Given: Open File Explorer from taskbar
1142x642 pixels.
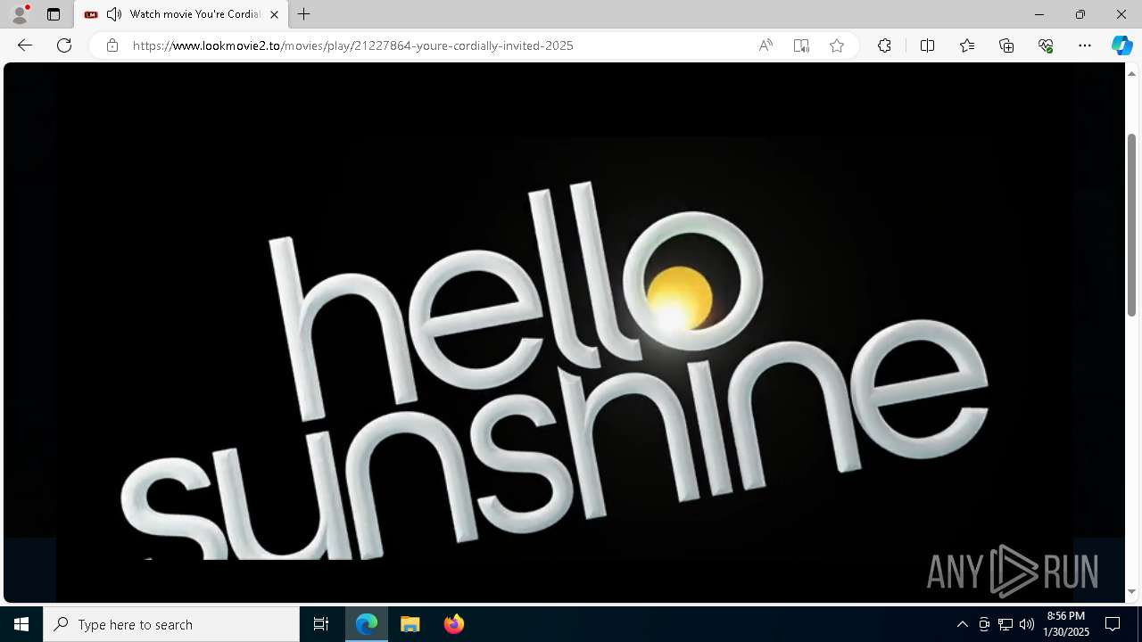Looking at the screenshot, I should (410, 624).
